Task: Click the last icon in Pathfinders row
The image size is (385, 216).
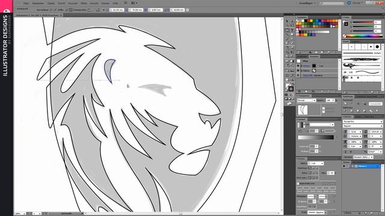Action: click(x=377, y=111)
